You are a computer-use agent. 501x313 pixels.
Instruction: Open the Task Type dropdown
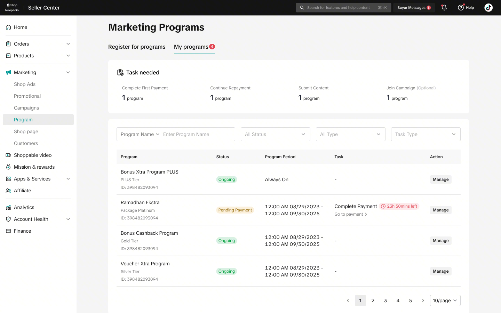pos(426,134)
